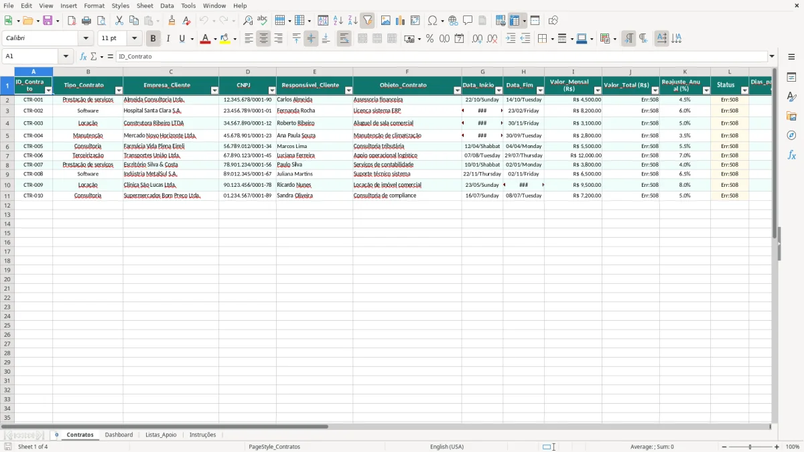The height and width of the screenshot is (452, 804).
Task: Switch to the Dashboard sheet tab
Action: (x=119, y=435)
